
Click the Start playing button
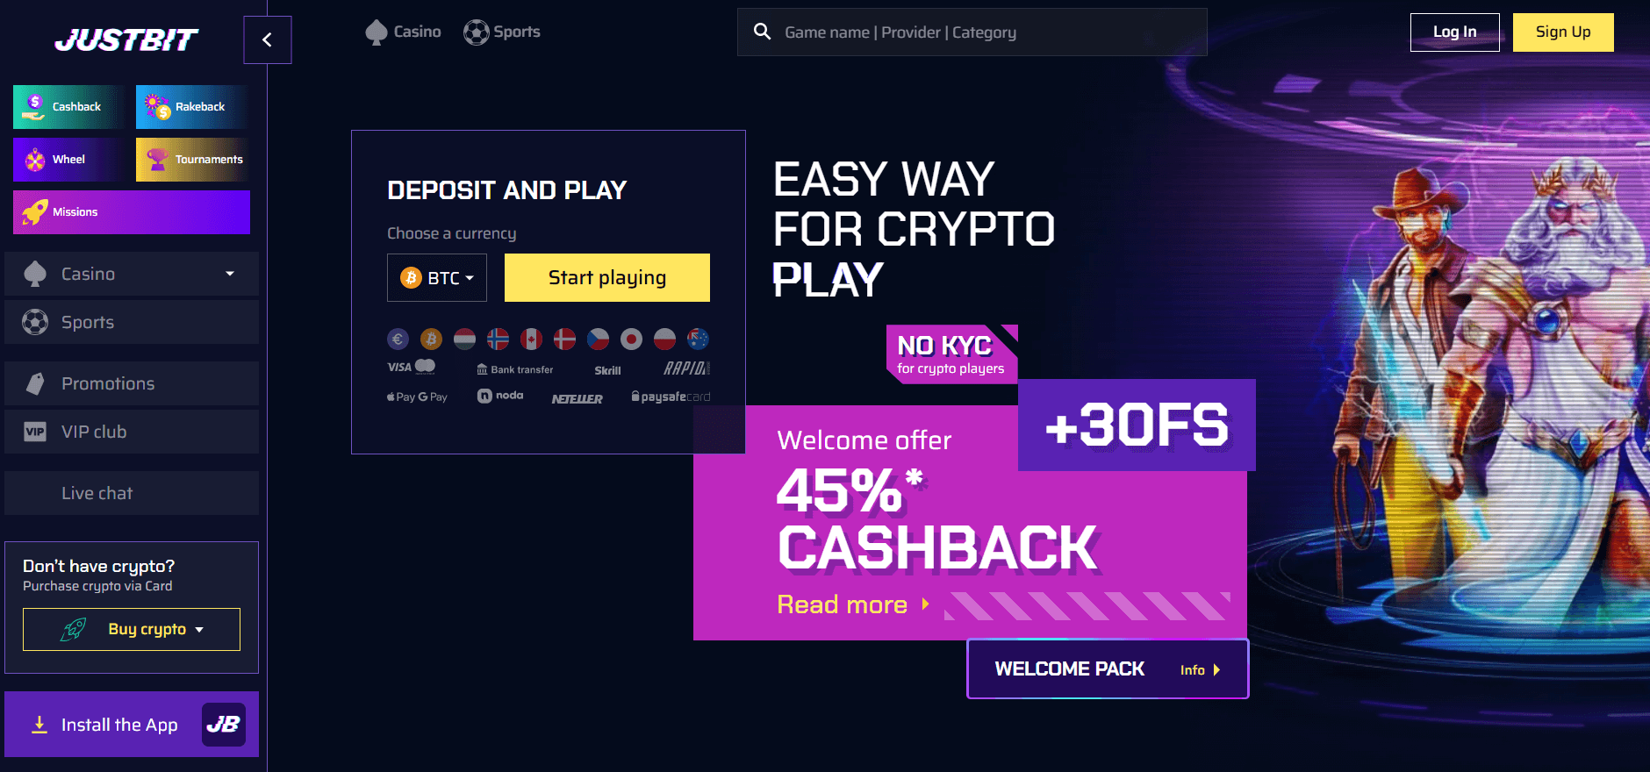click(607, 278)
